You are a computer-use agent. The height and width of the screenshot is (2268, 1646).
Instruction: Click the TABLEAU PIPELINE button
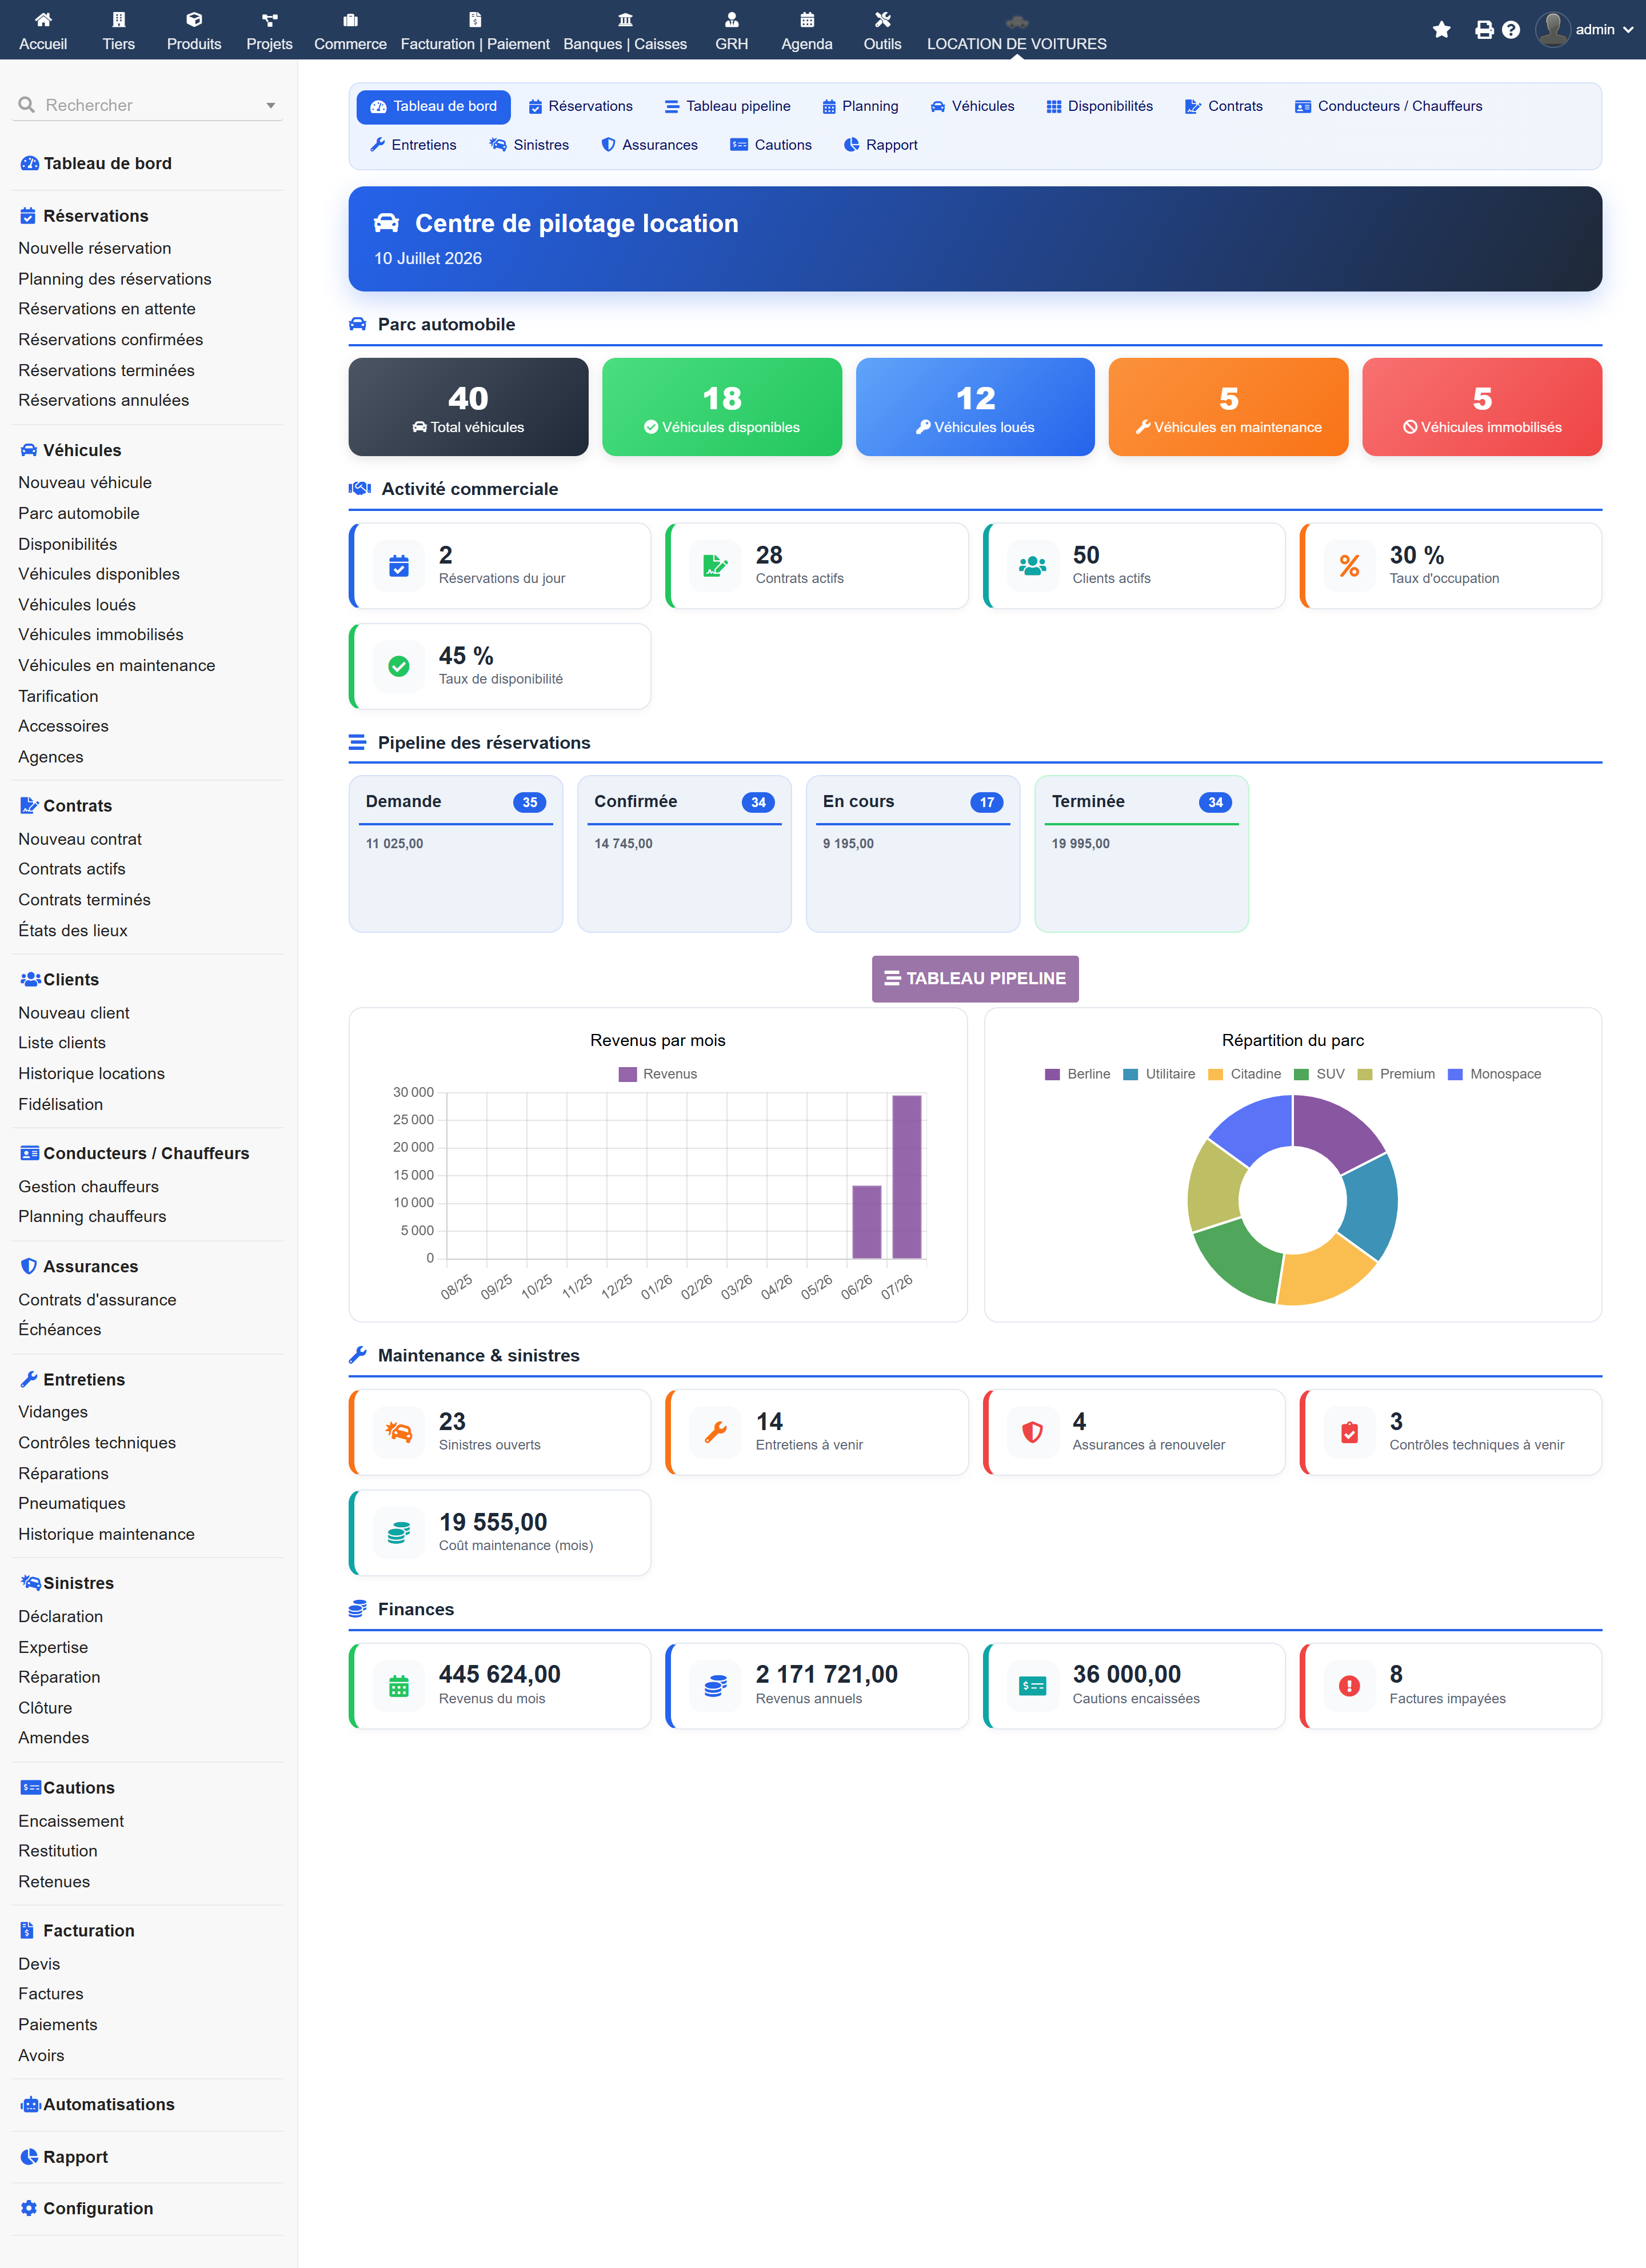(x=975, y=978)
